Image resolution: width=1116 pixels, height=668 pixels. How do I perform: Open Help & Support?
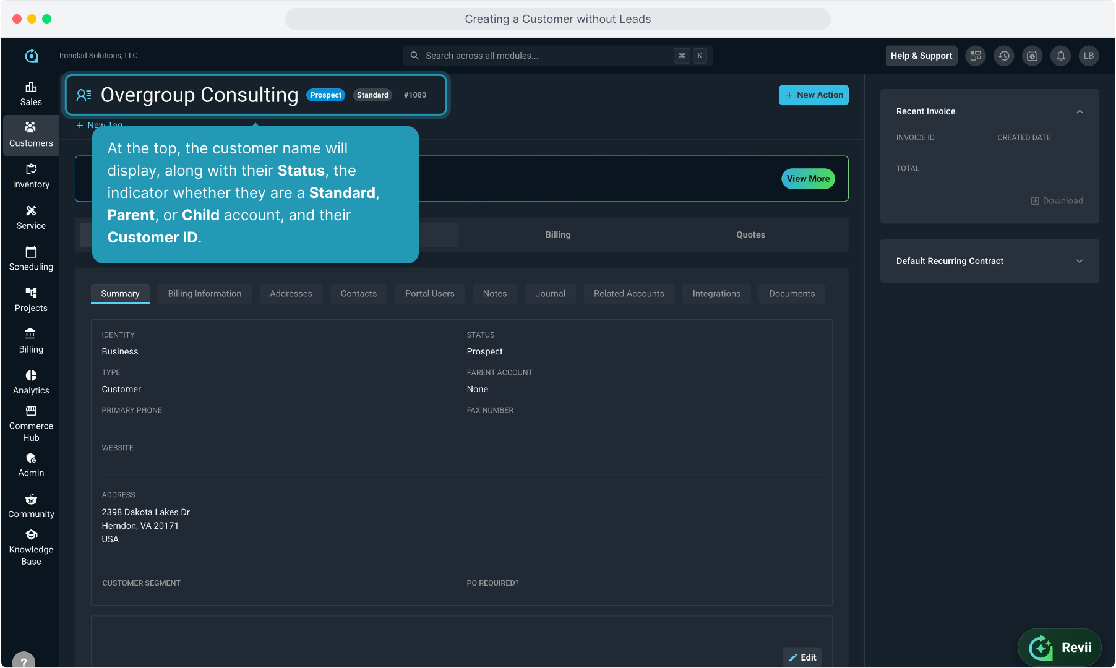coord(921,56)
